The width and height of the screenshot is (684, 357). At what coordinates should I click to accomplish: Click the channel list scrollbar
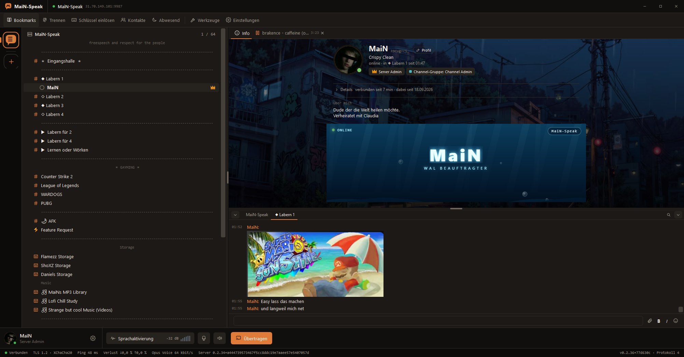coord(223,133)
